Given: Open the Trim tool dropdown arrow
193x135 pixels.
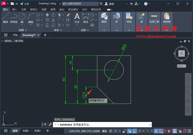Looking at the screenshot, I should click(x=63, y=15).
